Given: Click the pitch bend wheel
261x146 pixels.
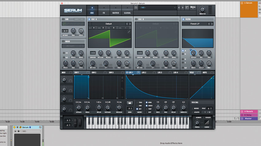Looking at the screenshot, I should click(x=76, y=123).
